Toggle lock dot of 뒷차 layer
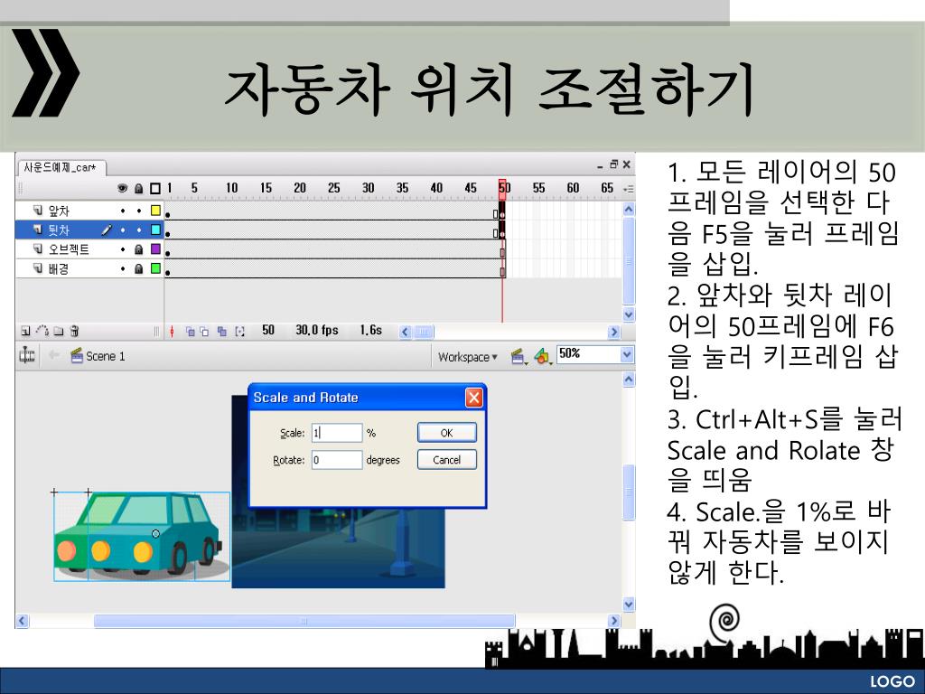Screen dimensions: 925x694 click(139, 230)
